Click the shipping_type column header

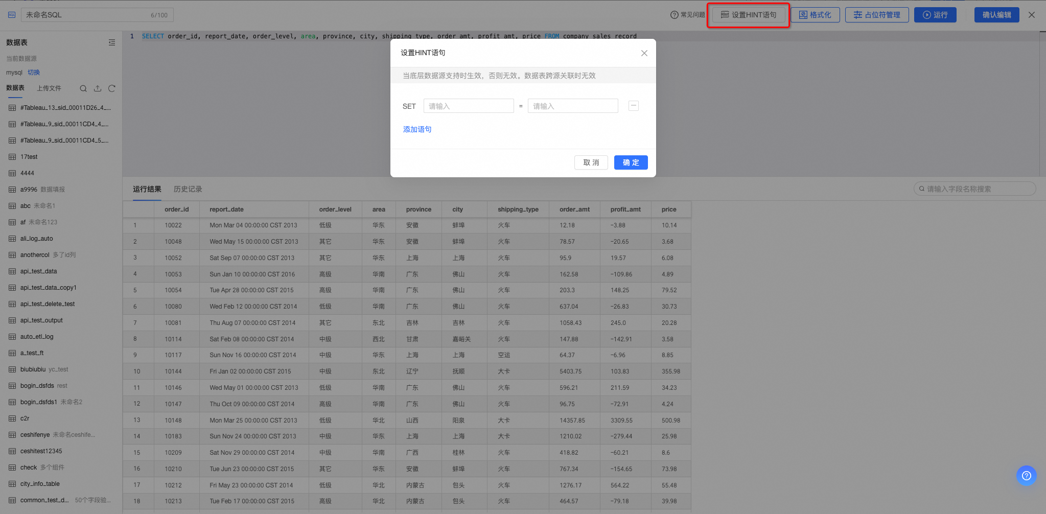click(518, 209)
